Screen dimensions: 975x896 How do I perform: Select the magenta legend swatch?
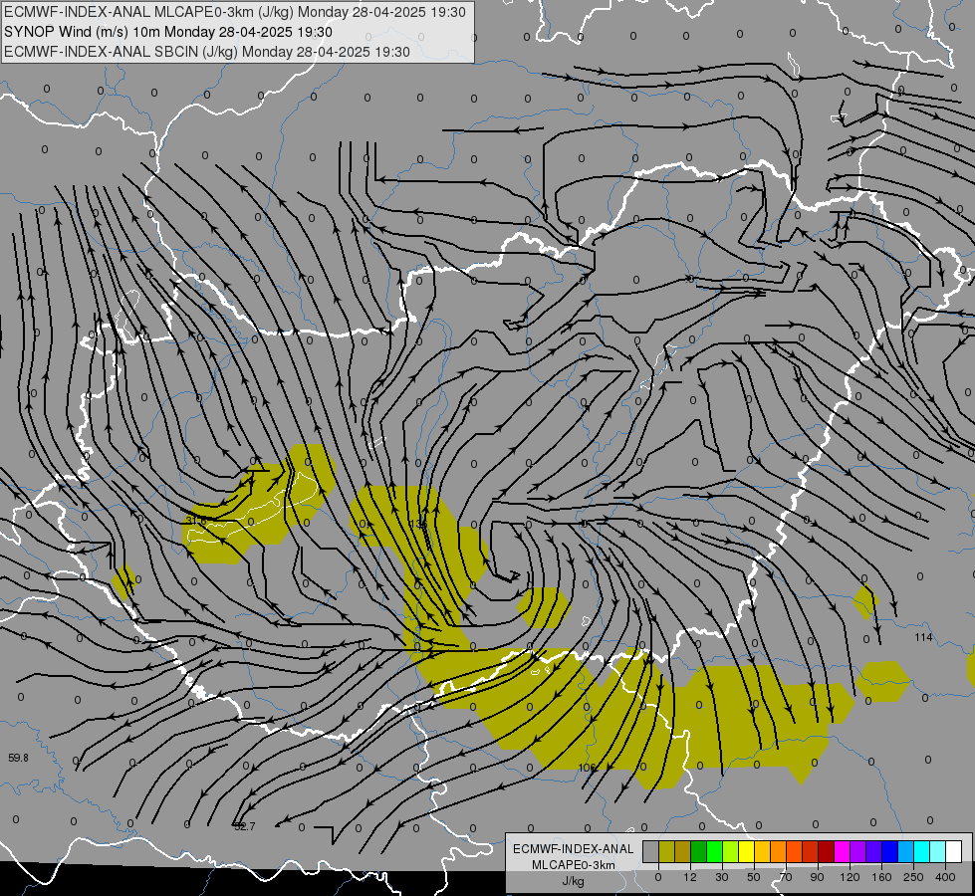(x=842, y=852)
